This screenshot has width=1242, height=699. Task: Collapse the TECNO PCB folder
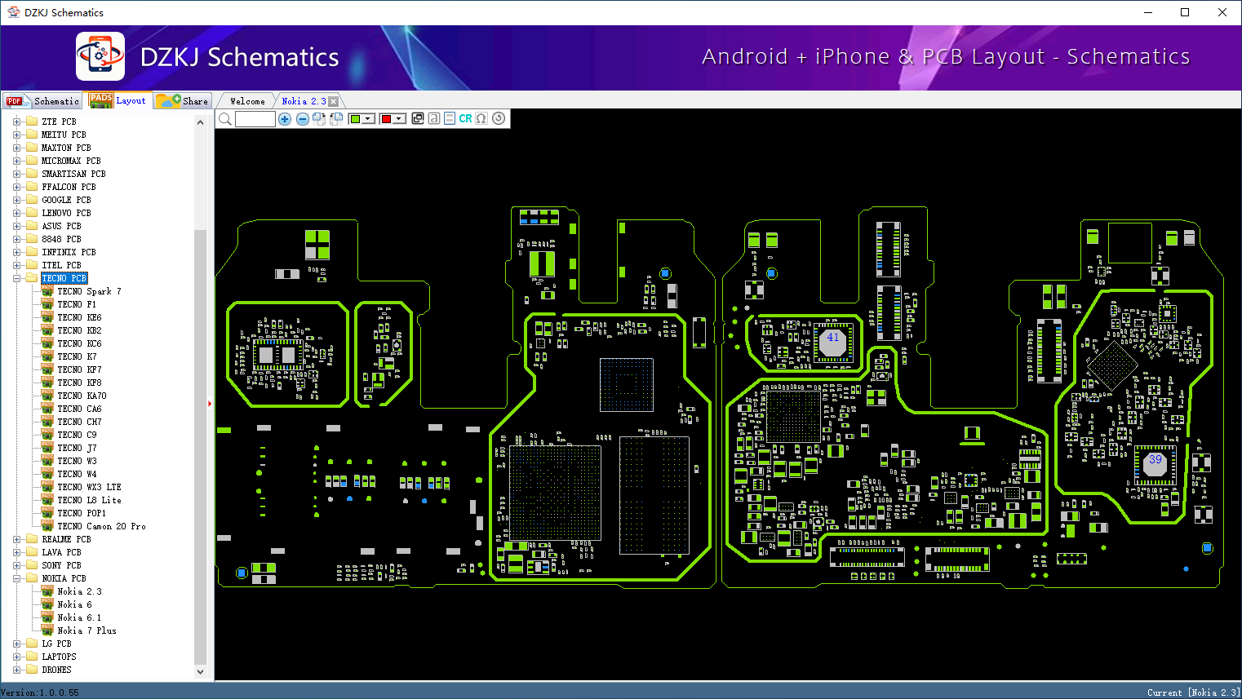(16, 278)
